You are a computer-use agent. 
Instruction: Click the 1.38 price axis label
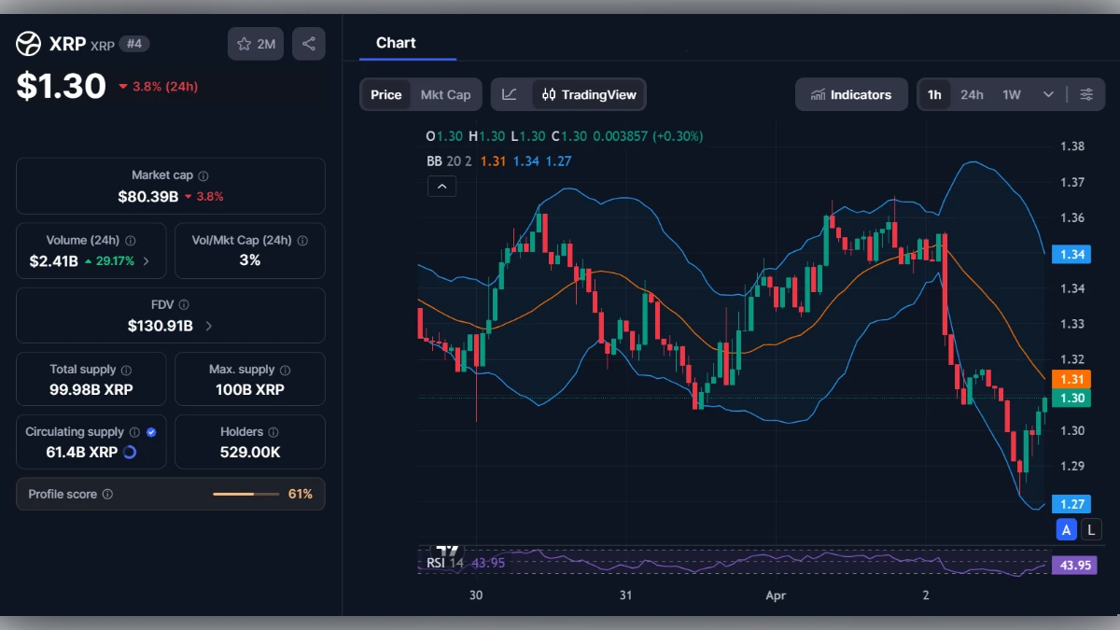click(x=1072, y=147)
